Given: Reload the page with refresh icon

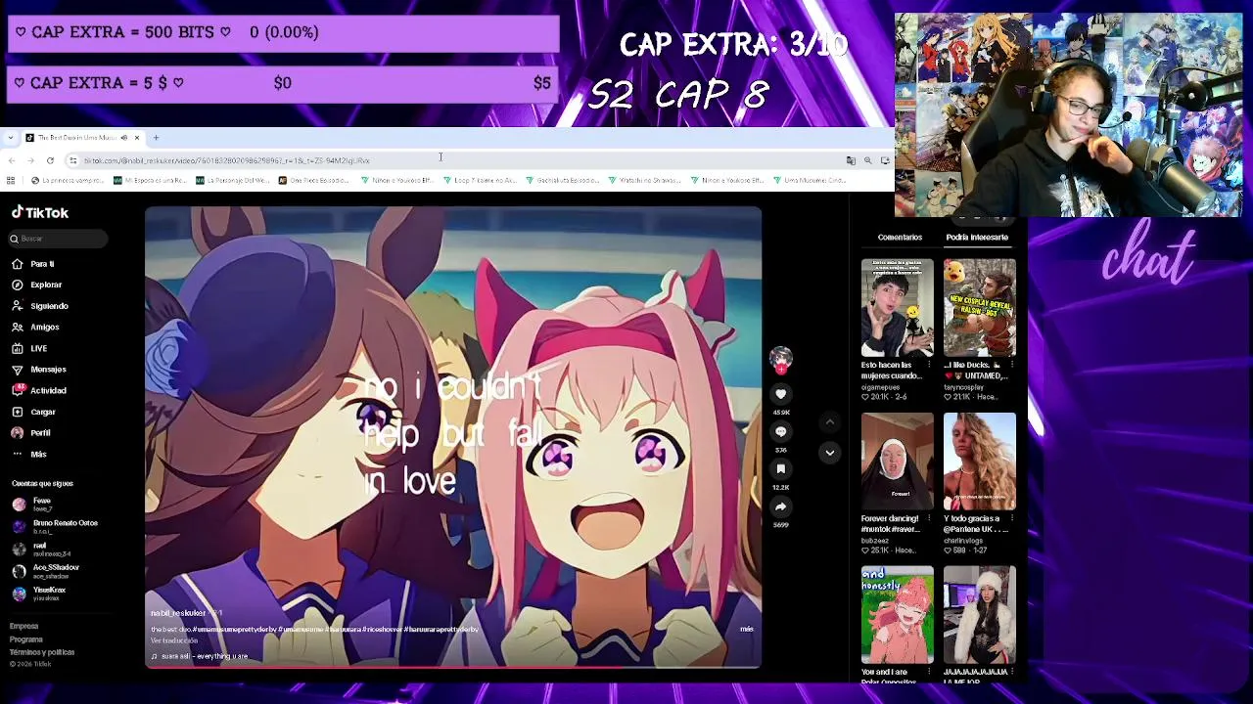Looking at the screenshot, I should [50, 160].
